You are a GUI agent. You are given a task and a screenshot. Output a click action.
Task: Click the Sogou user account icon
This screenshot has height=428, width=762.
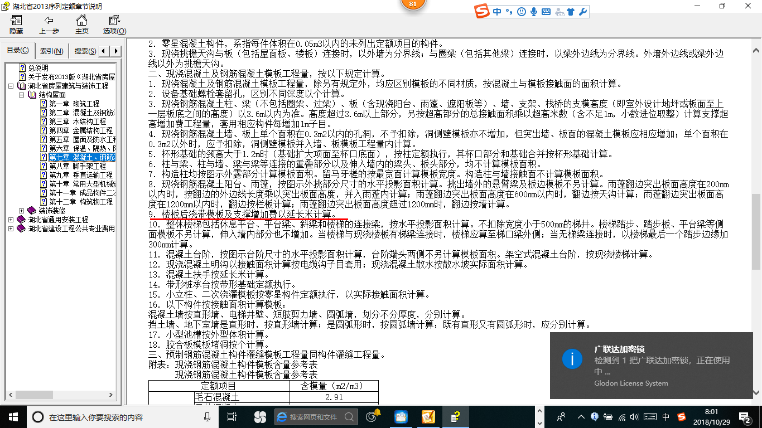point(559,11)
